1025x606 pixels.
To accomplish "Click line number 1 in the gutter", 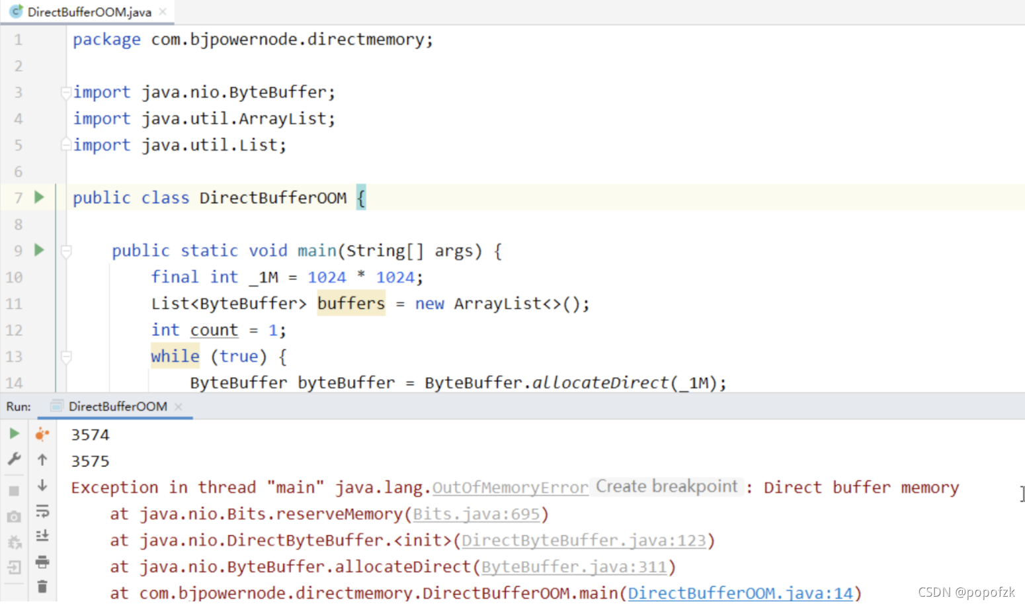I will click(19, 40).
